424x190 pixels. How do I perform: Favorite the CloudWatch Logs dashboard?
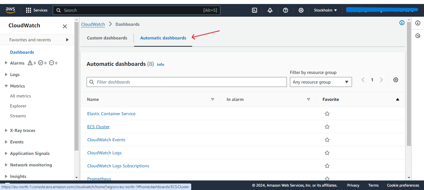327,153
